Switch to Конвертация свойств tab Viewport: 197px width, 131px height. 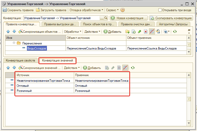[21, 60]
